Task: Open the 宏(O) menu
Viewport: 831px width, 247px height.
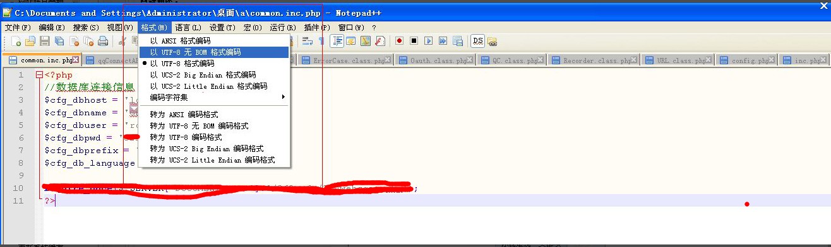Action: coord(253,28)
